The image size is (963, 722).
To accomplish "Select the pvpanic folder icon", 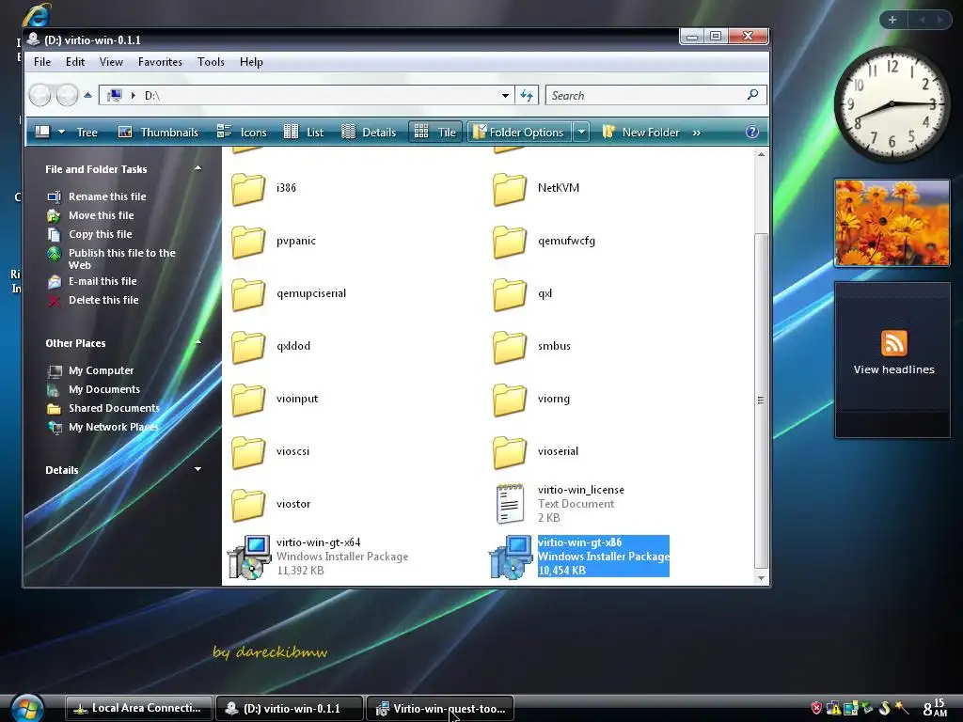I will [248, 242].
